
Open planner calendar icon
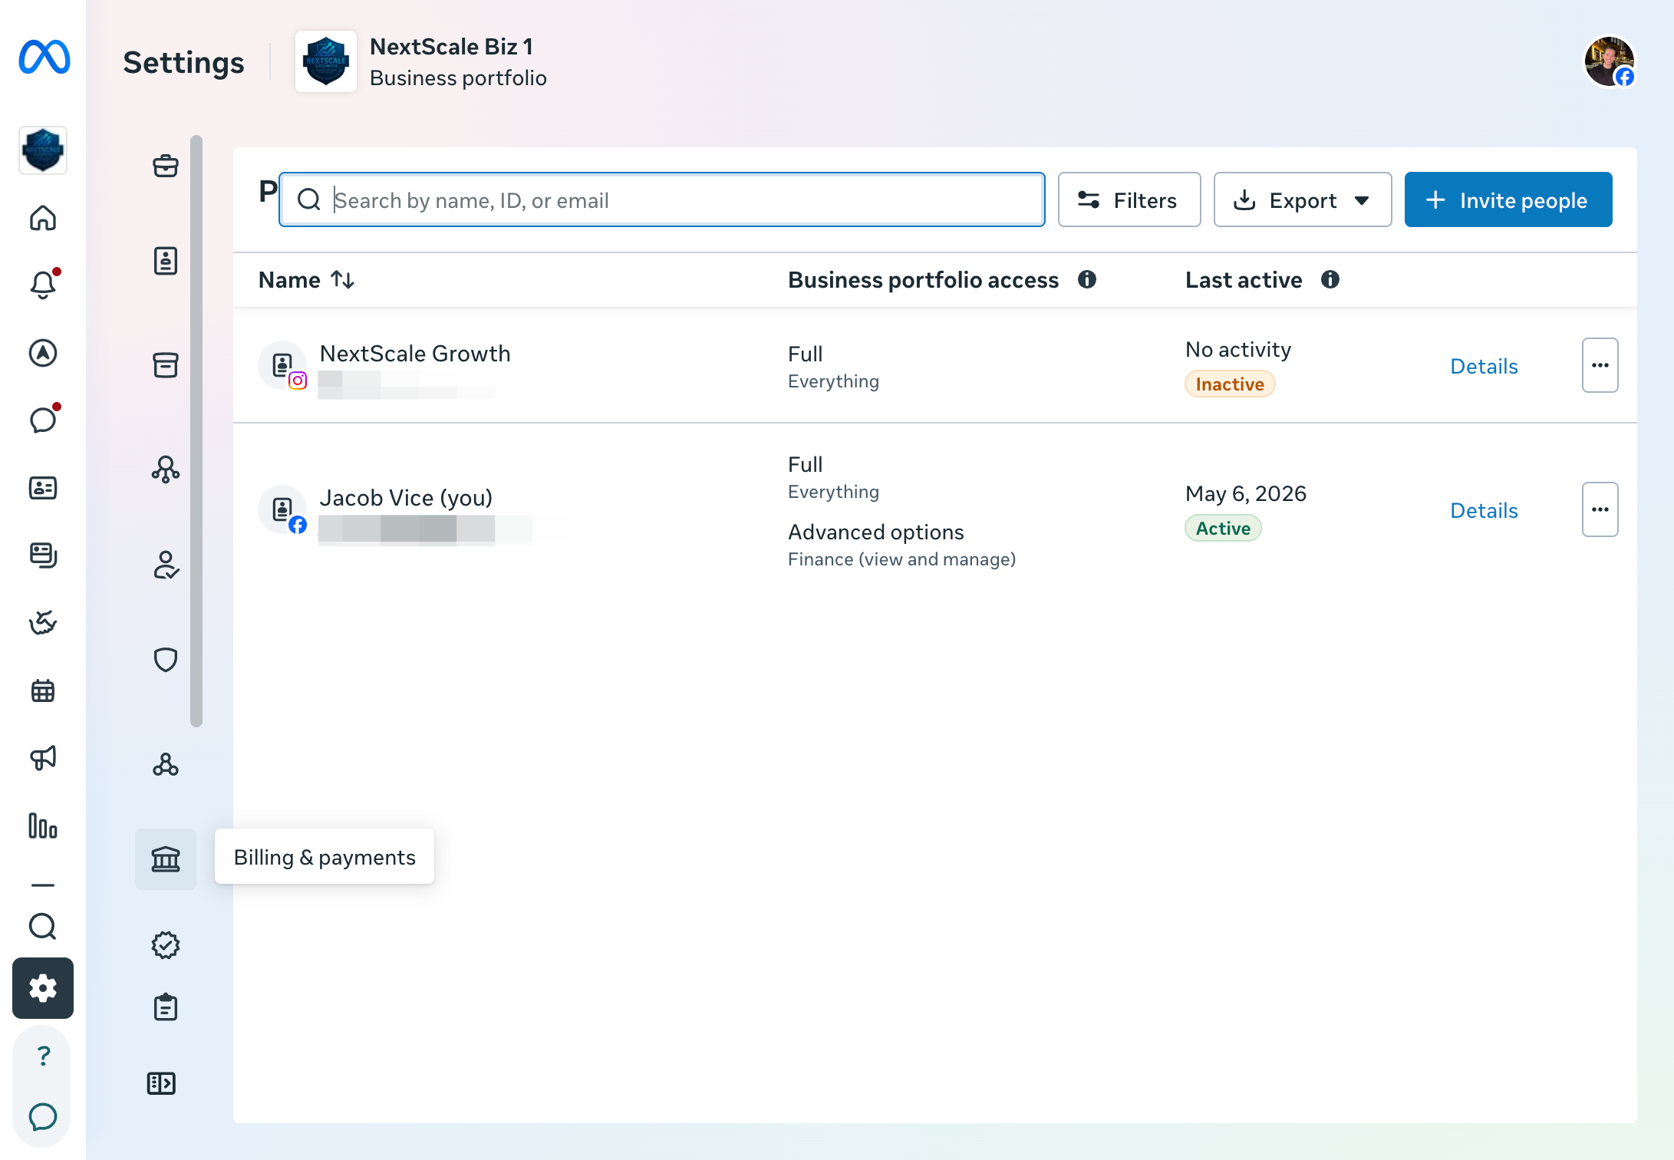(43, 690)
